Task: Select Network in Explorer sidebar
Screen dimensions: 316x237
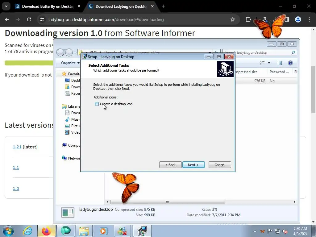Action: 71,158
